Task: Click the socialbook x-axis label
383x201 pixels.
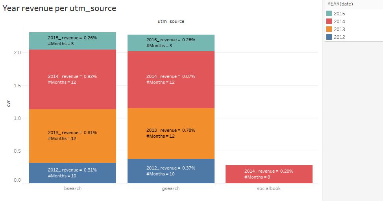Action: pos(268,188)
